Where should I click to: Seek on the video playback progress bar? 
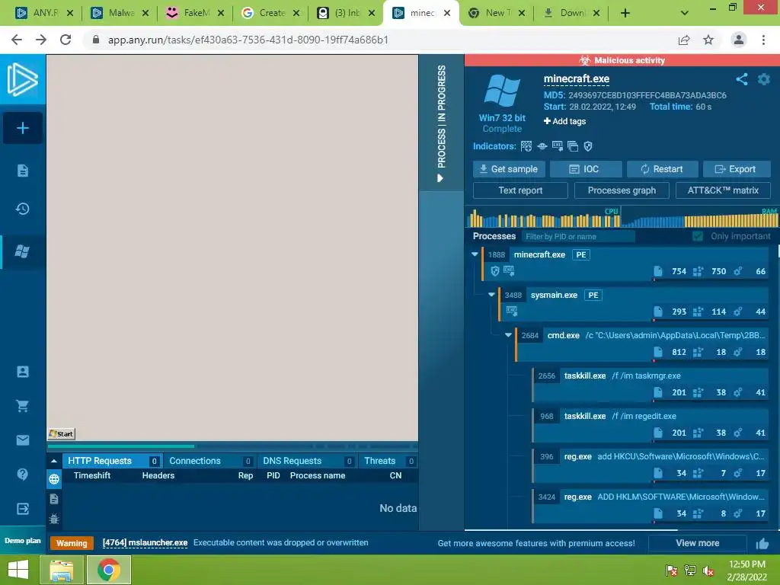[232, 446]
